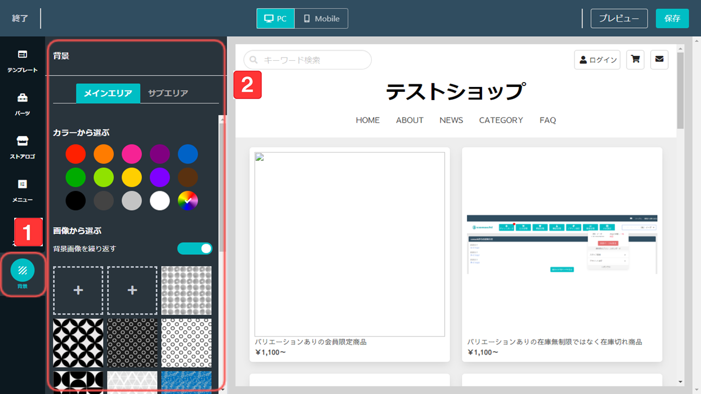Viewport: 701px width, 394px height.
Task: Pick the black color swatch
Action: 76,201
